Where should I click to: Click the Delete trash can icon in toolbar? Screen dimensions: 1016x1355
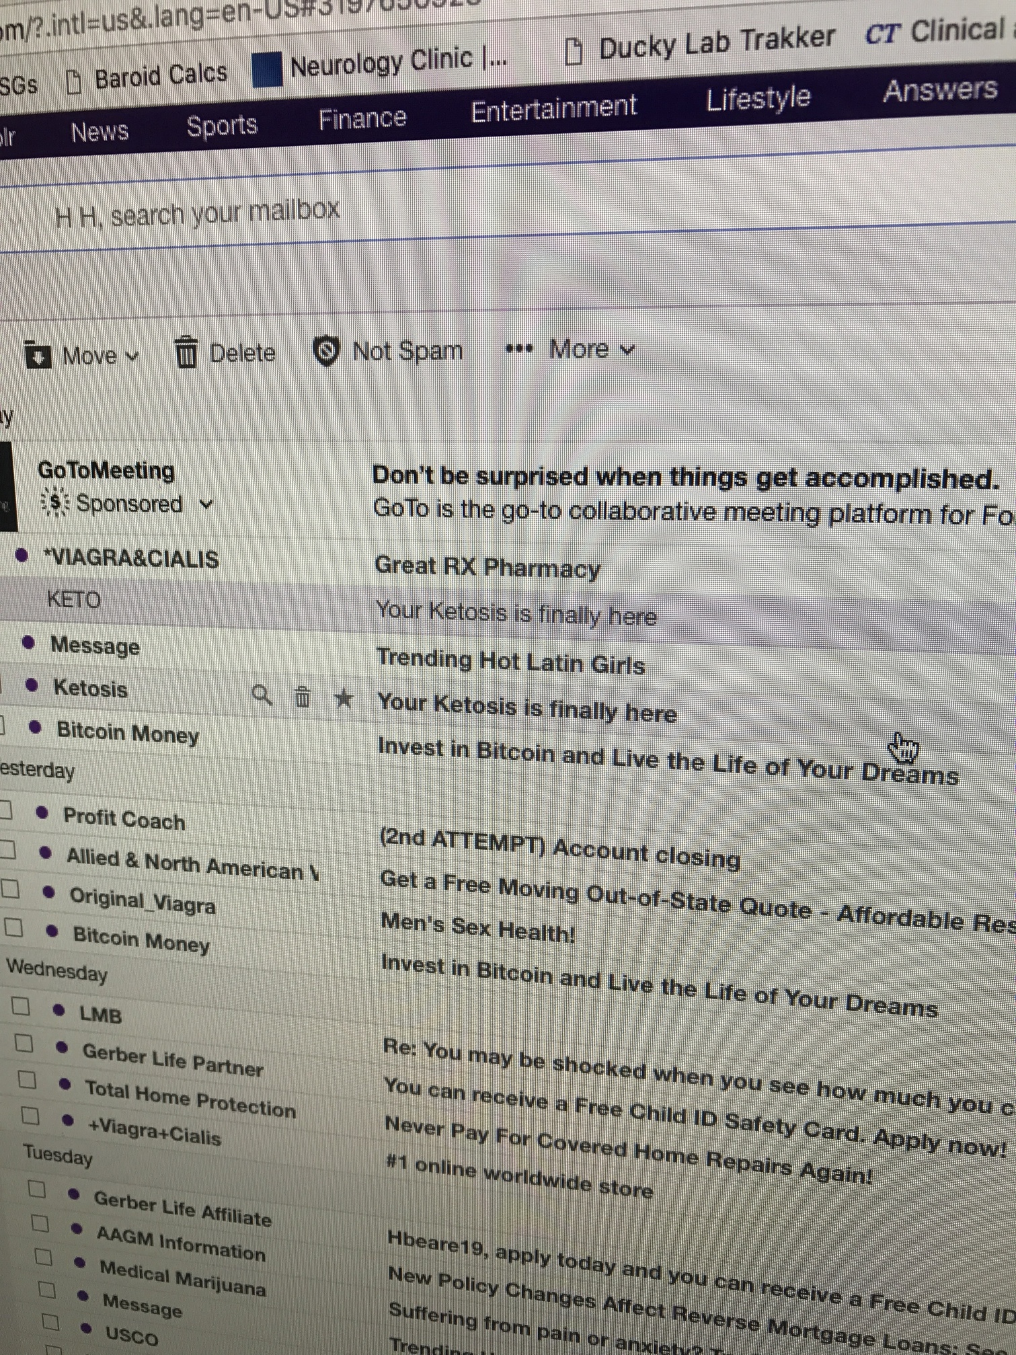point(186,353)
